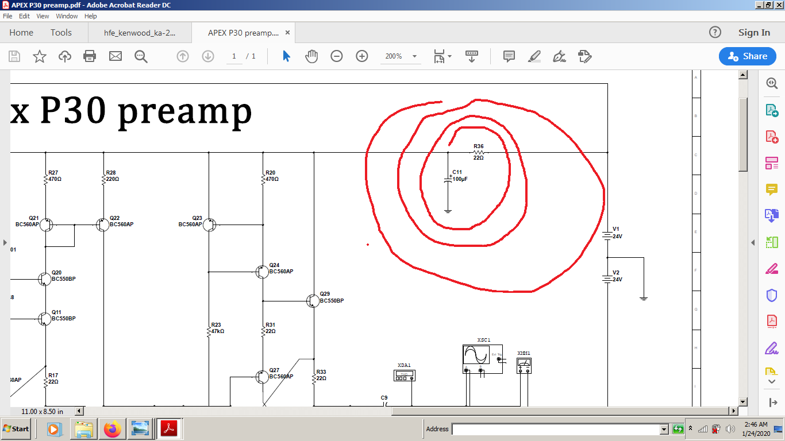Open the Comment tool in sidebar
This screenshot has height=441, width=785.
[771, 189]
